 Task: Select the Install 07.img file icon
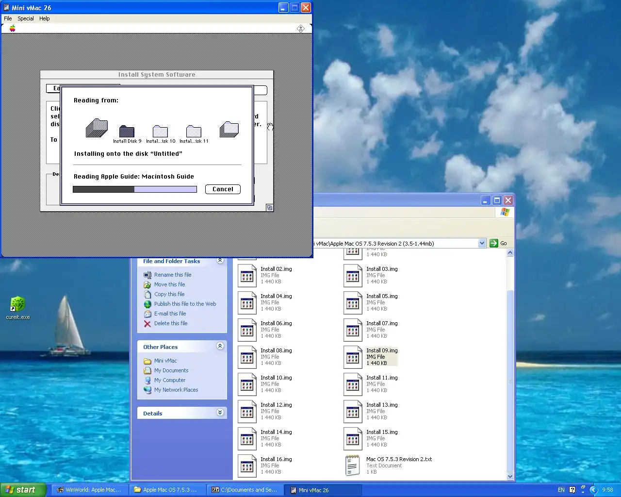353,330
